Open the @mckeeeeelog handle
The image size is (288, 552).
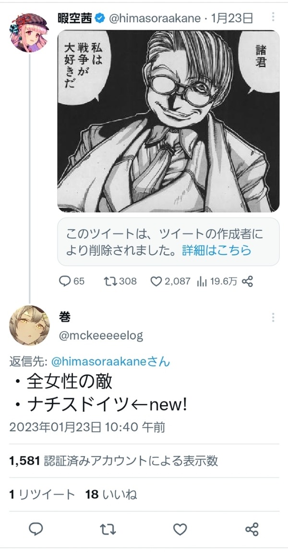(101, 335)
